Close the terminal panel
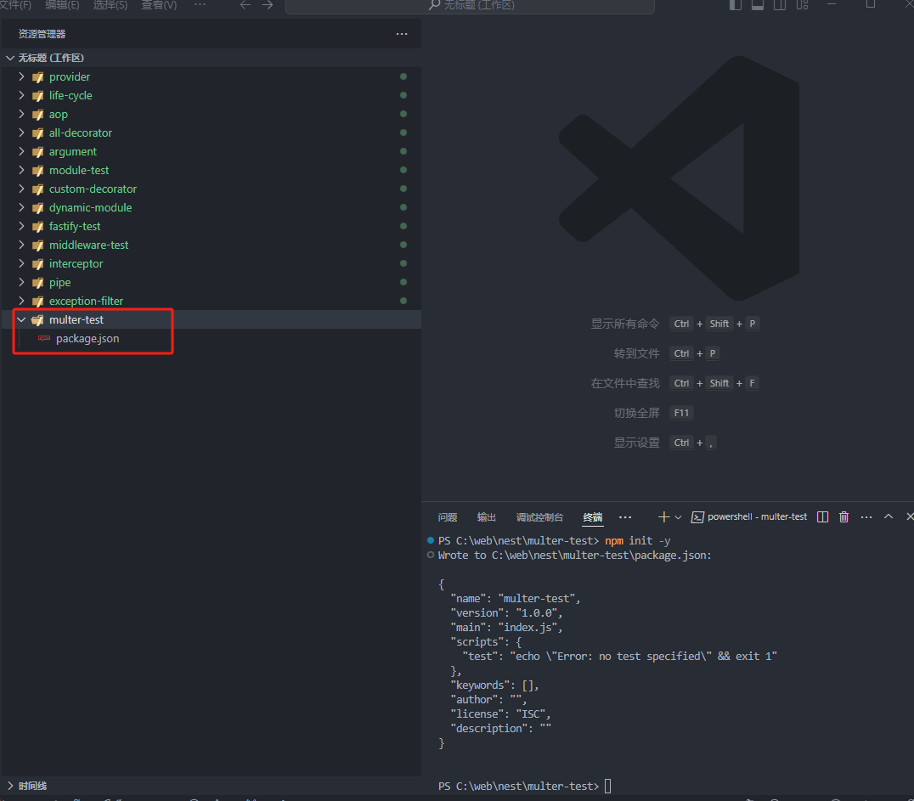 pos(910,516)
